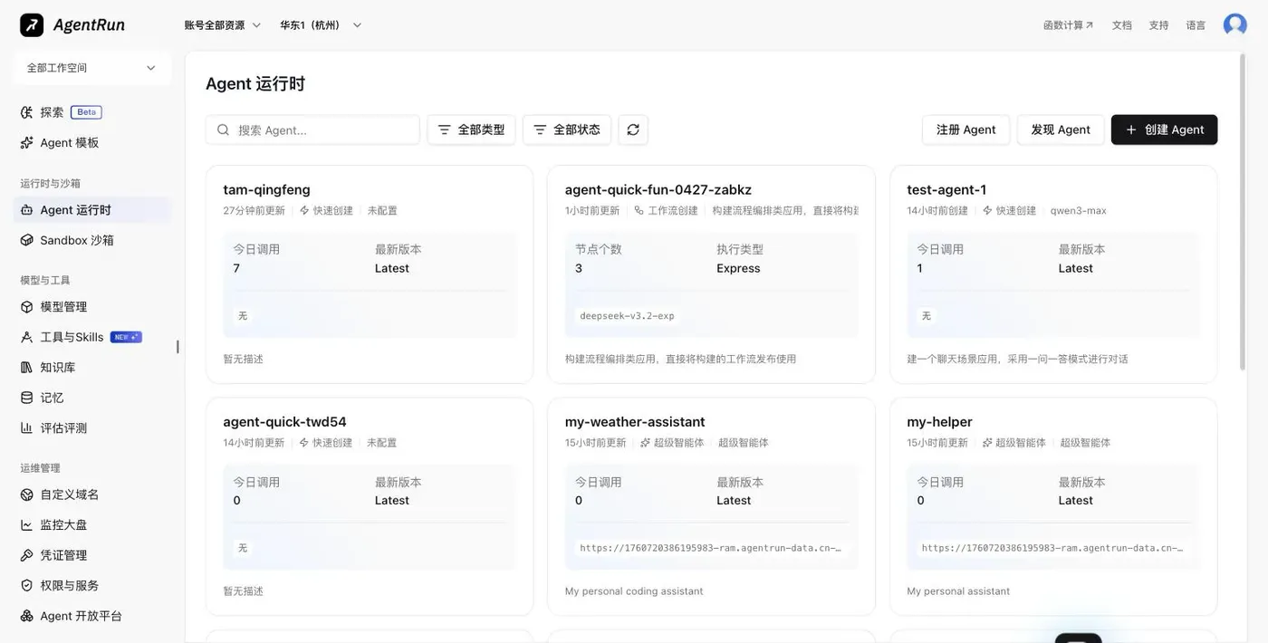
Task: Click the 创建 Agent button
Action: click(1164, 130)
